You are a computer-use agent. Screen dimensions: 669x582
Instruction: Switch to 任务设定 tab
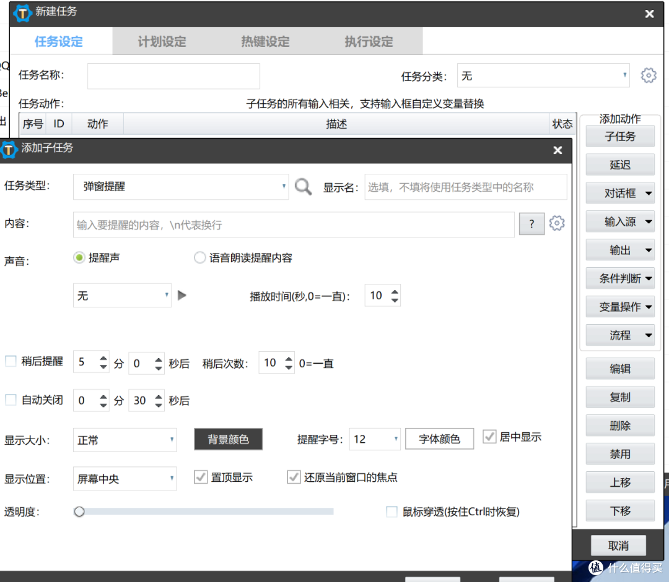[x=59, y=41]
